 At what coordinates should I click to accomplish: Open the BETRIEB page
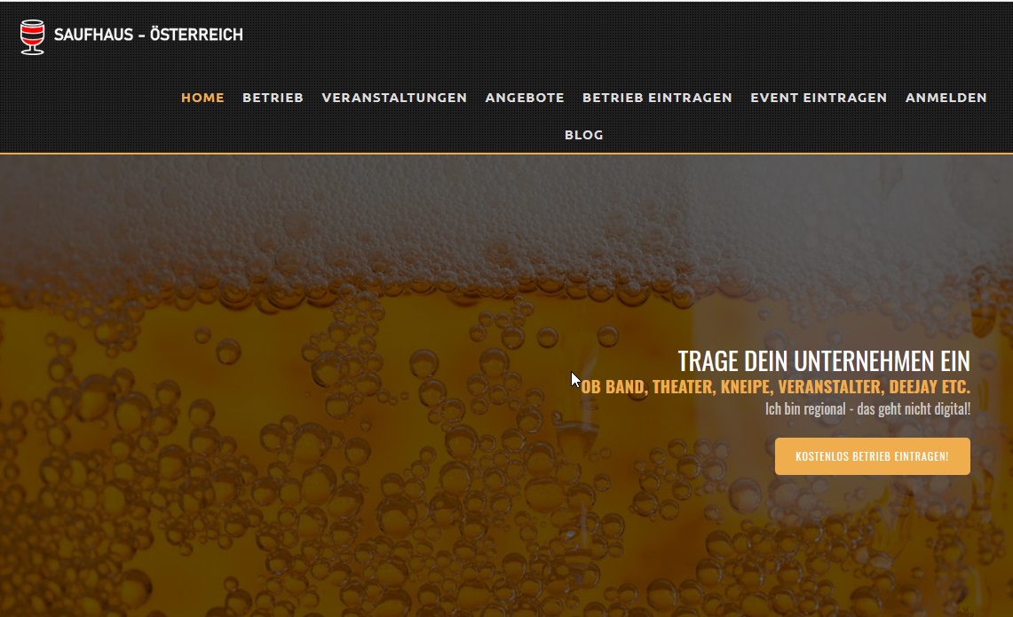273,98
